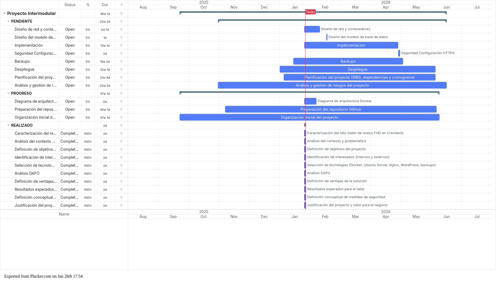
Task: Click the add icon on the Proyecto Intermodular row
Action: coord(121,13)
